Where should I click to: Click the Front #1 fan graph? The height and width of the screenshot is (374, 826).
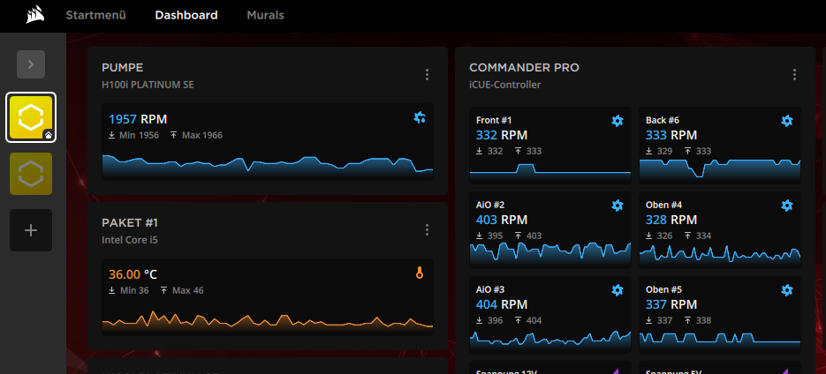[550, 172]
